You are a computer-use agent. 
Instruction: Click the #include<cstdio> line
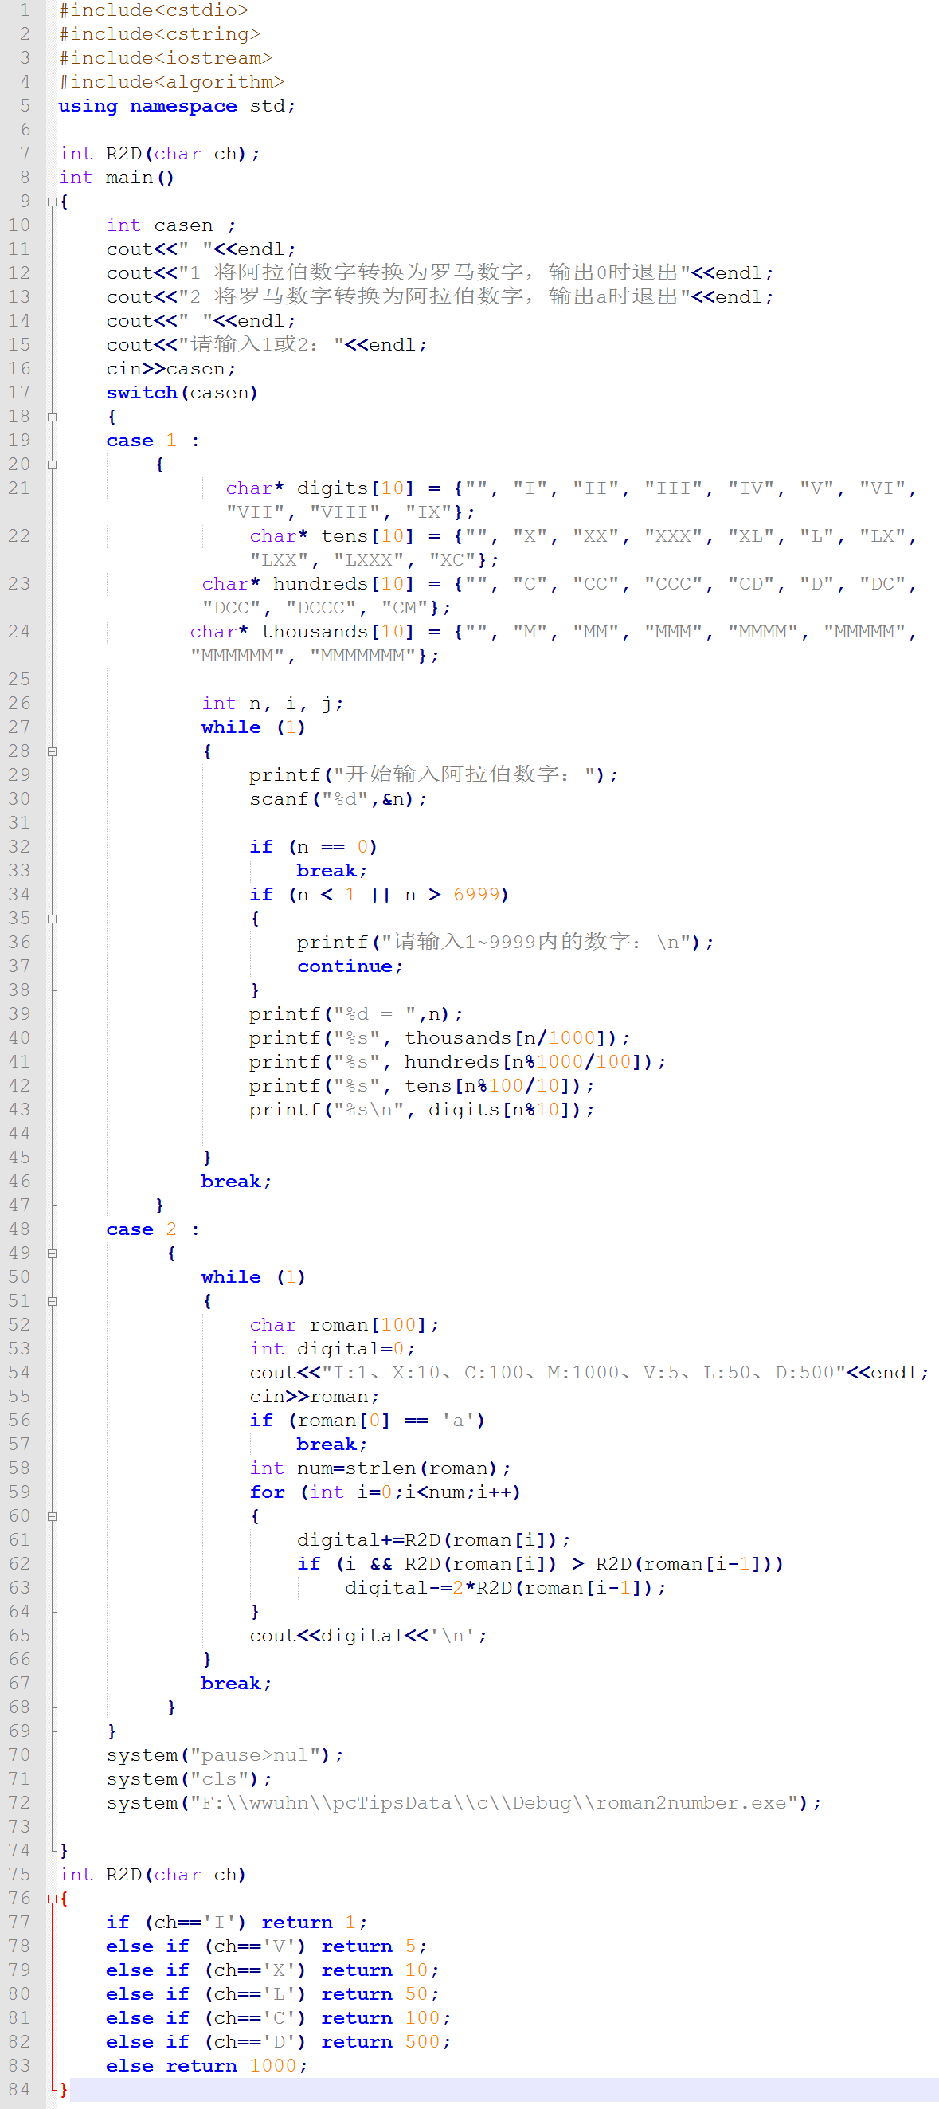[154, 10]
